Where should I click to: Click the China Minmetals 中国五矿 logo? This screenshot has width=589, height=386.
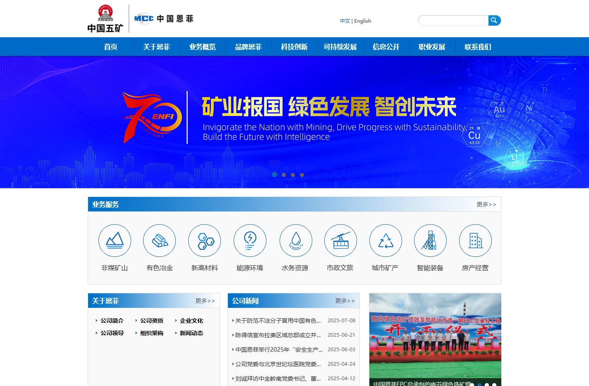pos(105,19)
